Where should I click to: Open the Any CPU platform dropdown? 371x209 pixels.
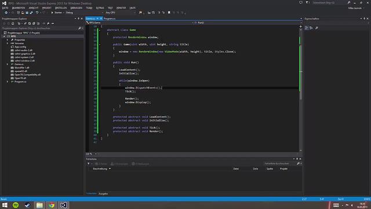(x=120, y=13)
